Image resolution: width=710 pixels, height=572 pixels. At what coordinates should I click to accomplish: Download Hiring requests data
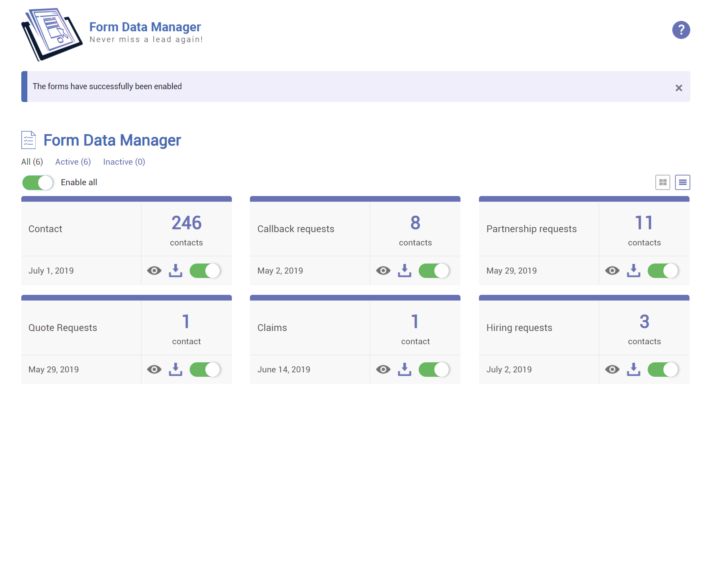point(633,370)
